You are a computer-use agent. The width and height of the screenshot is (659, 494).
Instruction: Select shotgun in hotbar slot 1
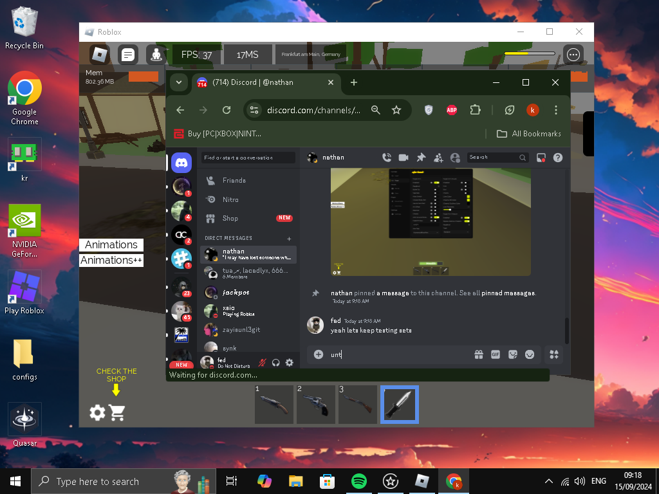click(x=274, y=405)
